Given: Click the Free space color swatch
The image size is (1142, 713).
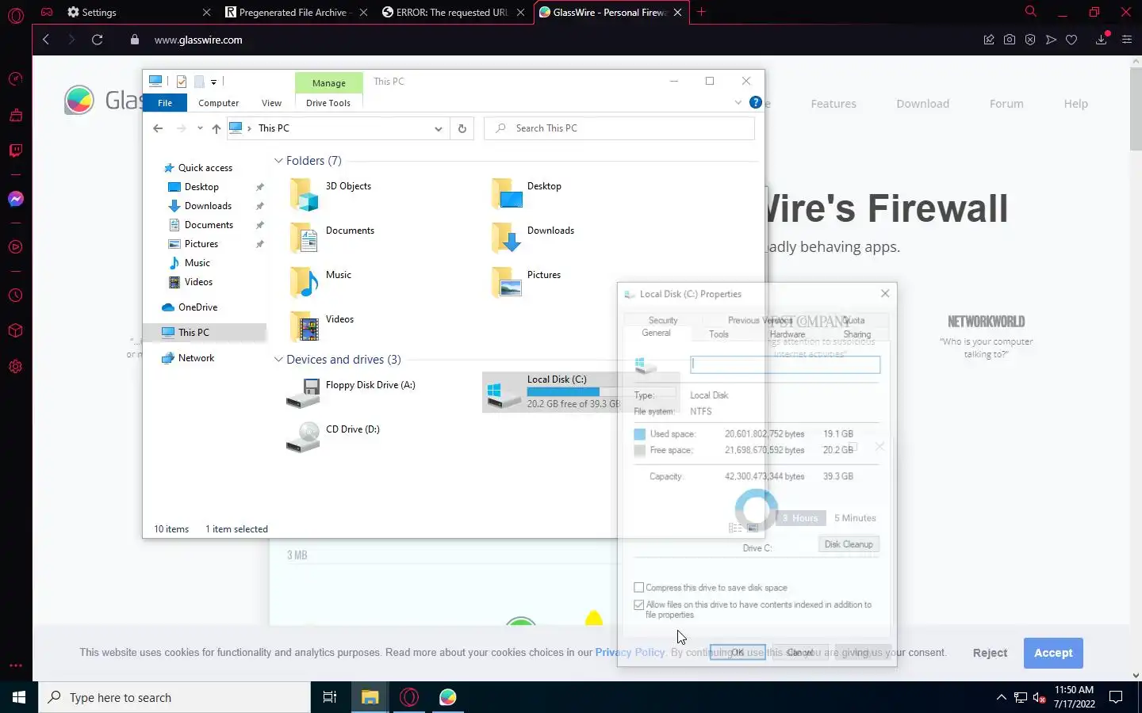Looking at the screenshot, I should (640, 450).
